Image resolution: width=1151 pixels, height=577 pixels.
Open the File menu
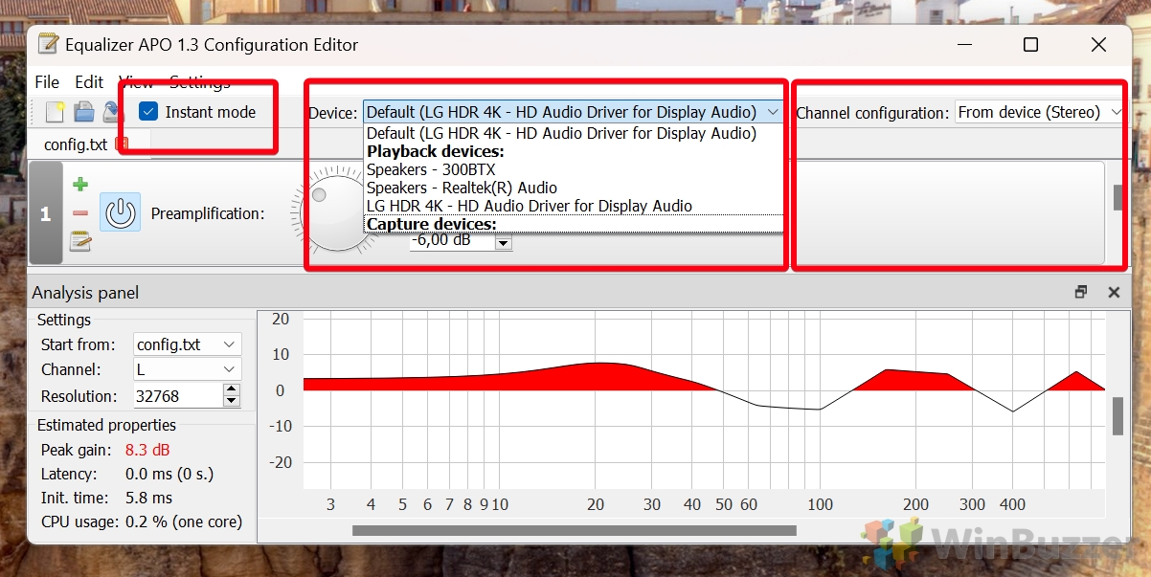47,82
